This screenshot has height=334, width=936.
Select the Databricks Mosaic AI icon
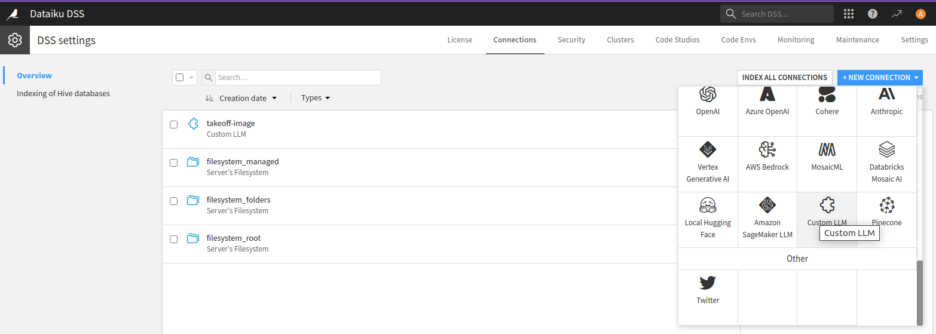pyautogui.click(x=886, y=149)
